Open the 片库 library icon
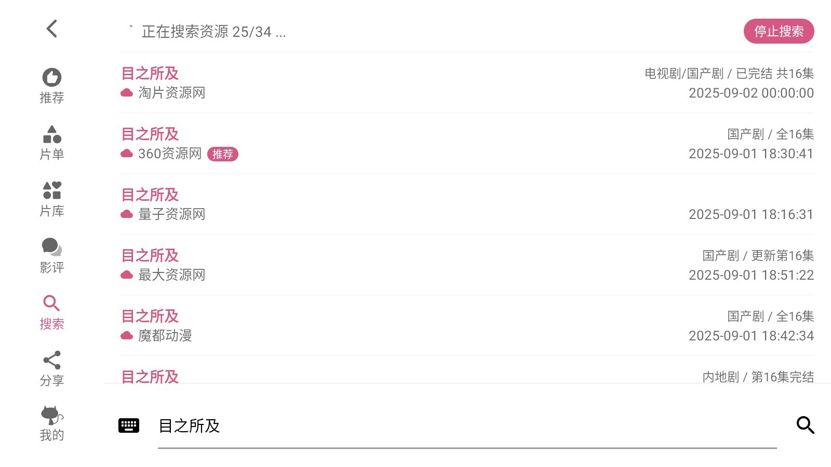 coord(52,199)
